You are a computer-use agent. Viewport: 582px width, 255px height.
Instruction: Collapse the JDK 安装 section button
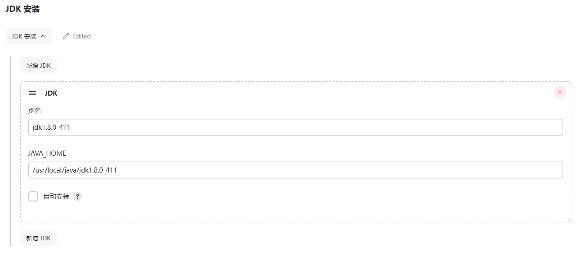coord(29,36)
